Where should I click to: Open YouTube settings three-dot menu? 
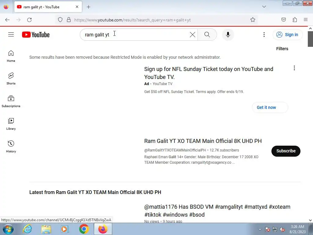pyautogui.click(x=264, y=35)
